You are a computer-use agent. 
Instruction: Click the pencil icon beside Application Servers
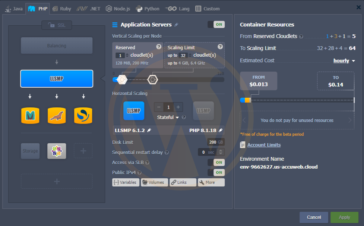click(176, 25)
